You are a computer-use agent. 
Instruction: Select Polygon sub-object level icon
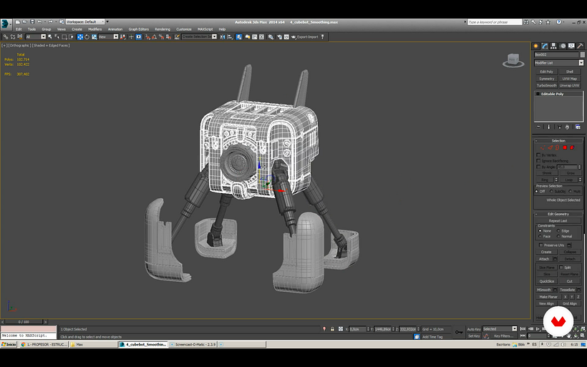point(565,147)
